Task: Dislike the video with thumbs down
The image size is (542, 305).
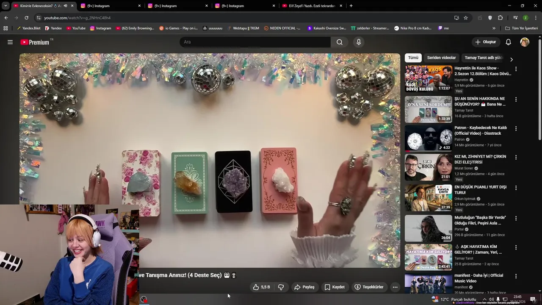Action: [281, 287]
